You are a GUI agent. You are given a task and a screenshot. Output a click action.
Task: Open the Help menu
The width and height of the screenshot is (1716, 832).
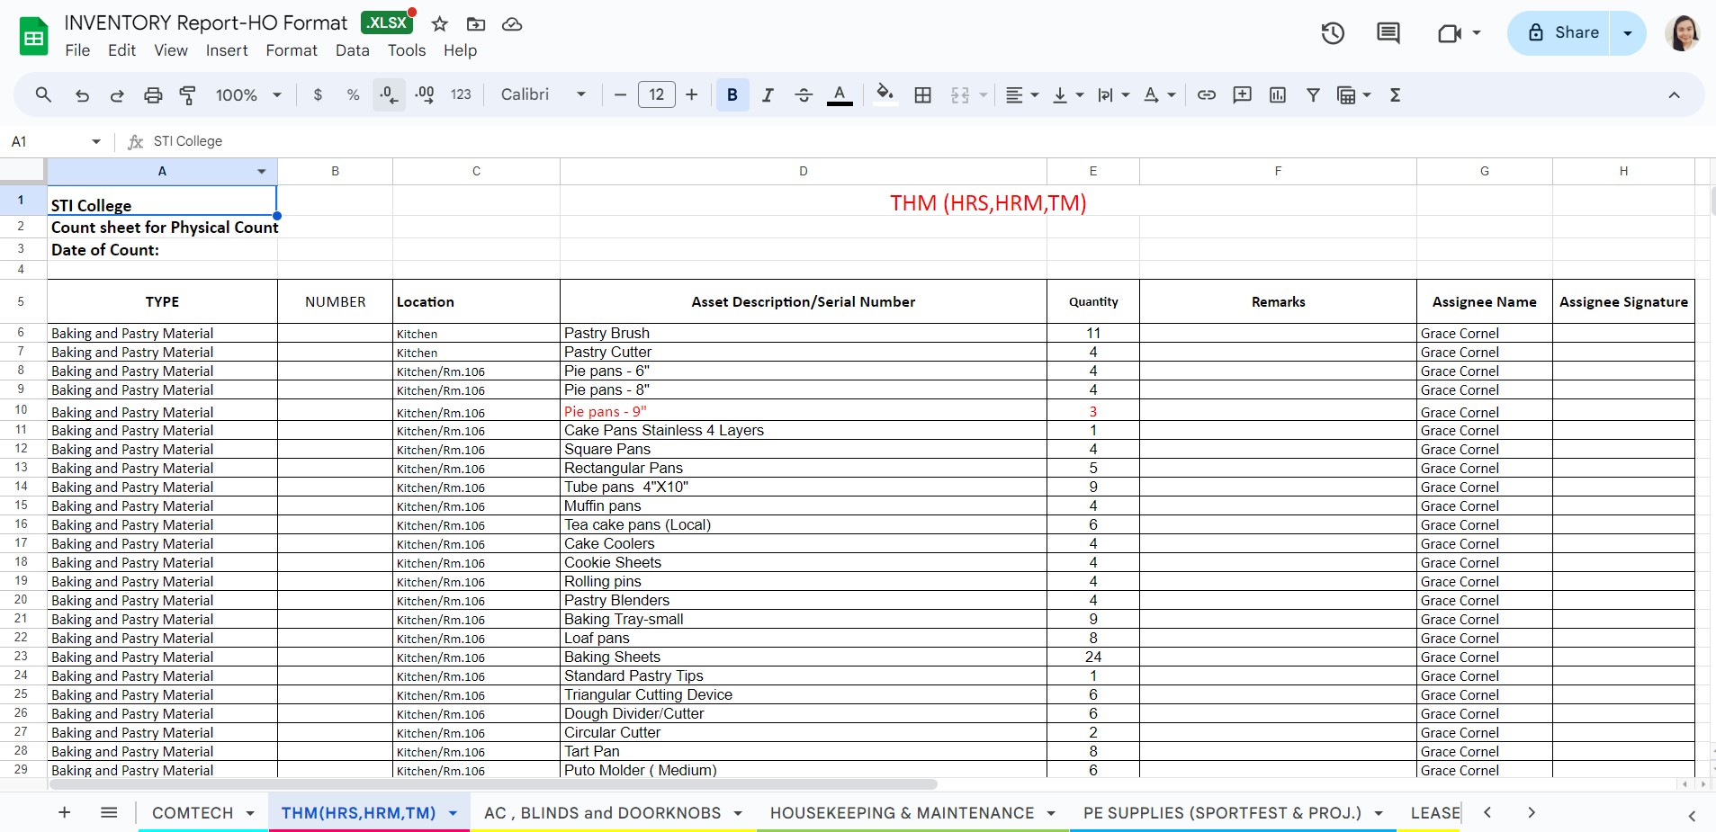pyautogui.click(x=460, y=50)
